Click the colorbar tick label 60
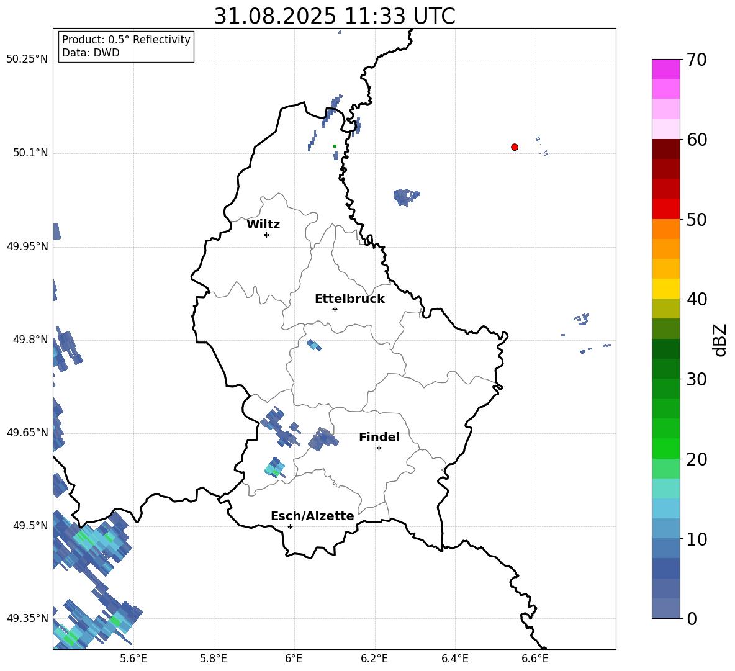 tap(697, 140)
